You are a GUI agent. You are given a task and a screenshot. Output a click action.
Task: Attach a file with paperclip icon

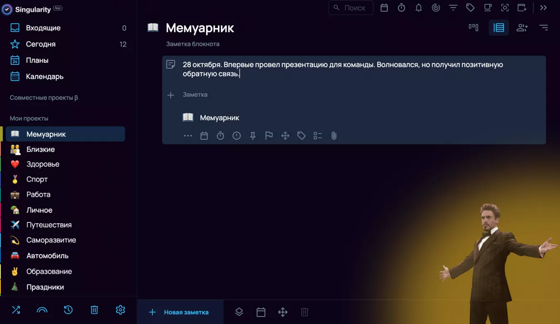[x=334, y=136]
